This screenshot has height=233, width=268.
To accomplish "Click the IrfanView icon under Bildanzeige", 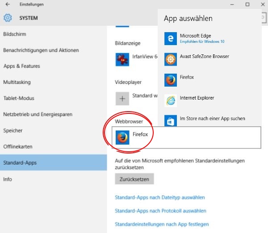I will point(122,59).
